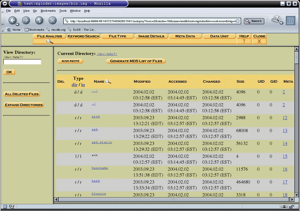Click the X icon under Close

tap(259, 41)
